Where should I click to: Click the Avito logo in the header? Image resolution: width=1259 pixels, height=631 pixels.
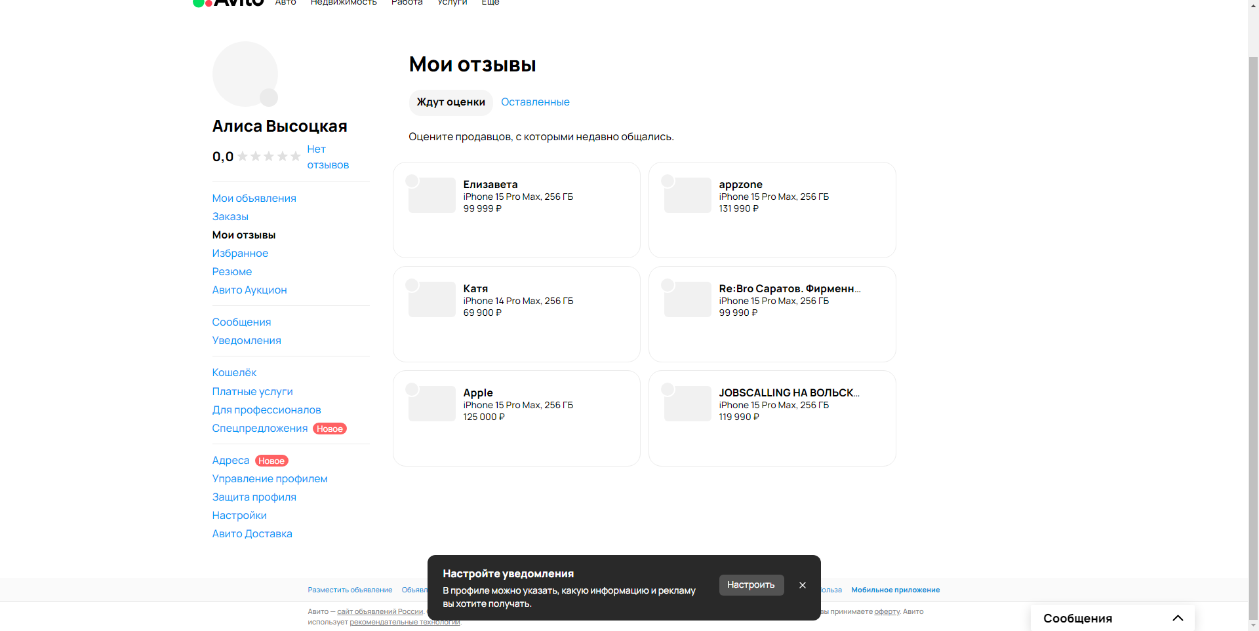point(228,3)
